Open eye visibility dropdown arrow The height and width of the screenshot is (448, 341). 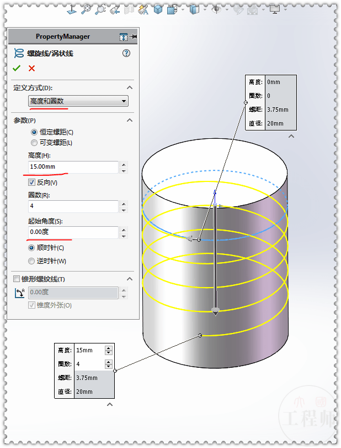tap(227, 10)
